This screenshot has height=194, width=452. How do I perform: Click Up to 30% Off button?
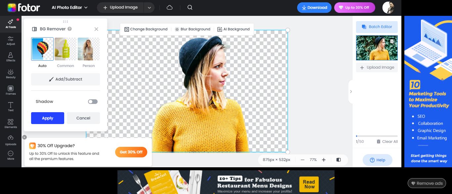tap(354, 8)
